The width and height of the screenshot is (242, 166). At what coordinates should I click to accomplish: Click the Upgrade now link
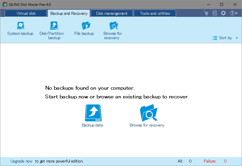tap(21, 161)
